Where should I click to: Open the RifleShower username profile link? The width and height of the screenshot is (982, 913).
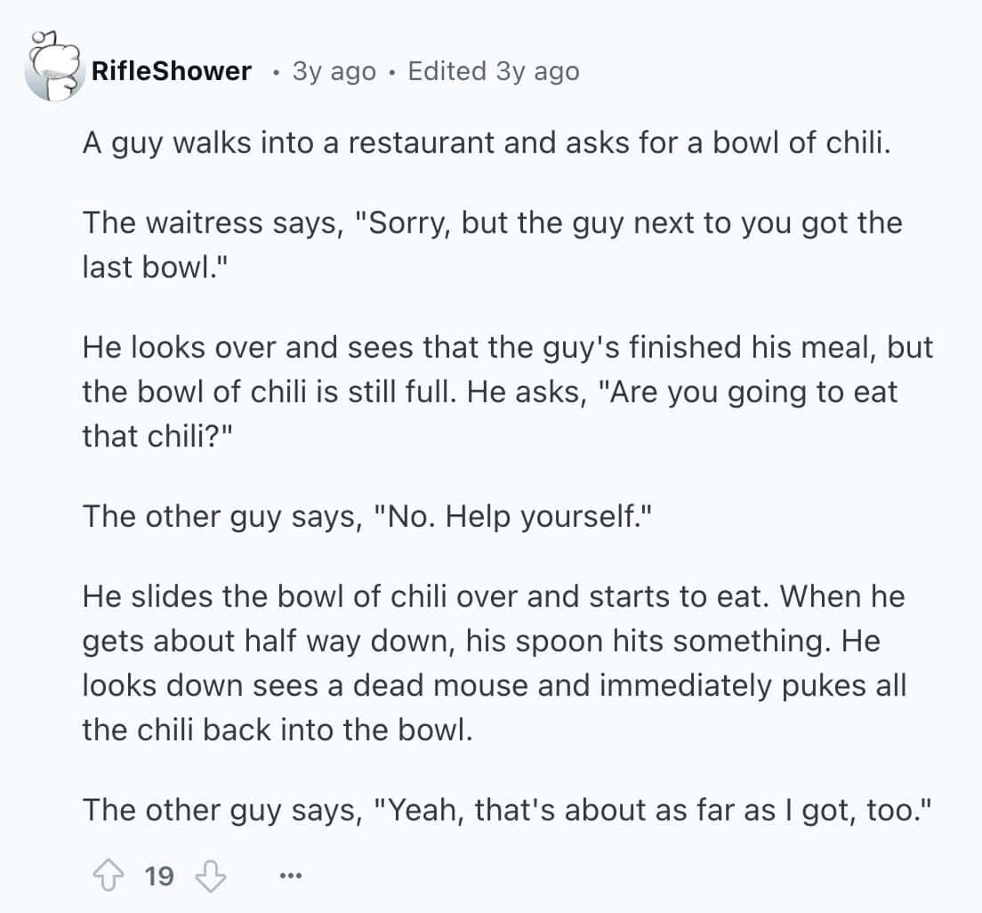(171, 71)
